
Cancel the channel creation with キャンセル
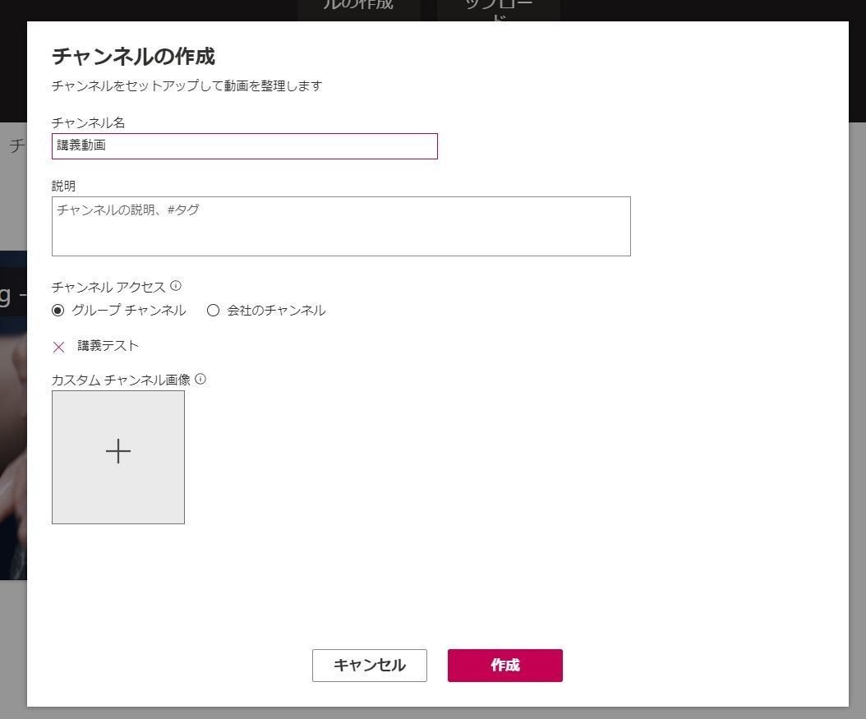pyautogui.click(x=369, y=666)
